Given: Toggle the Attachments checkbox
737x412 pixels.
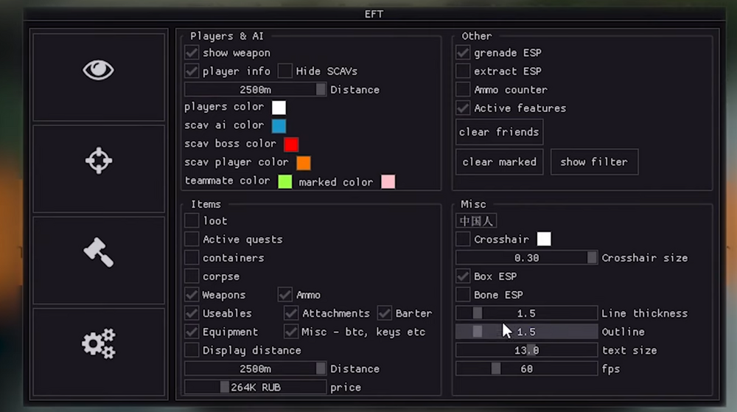Looking at the screenshot, I should point(291,313).
